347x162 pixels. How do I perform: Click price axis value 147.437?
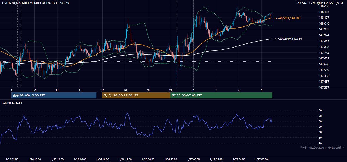324,82
